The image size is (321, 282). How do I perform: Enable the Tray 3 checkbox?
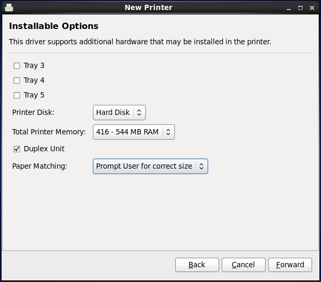(x=17, y=66)
